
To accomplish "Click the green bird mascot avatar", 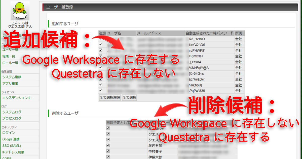I will point(20,11).
